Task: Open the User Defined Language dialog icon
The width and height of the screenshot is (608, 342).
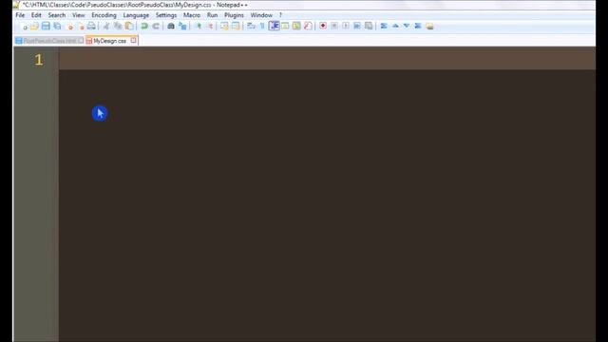Action: click(x=285, y=27)
